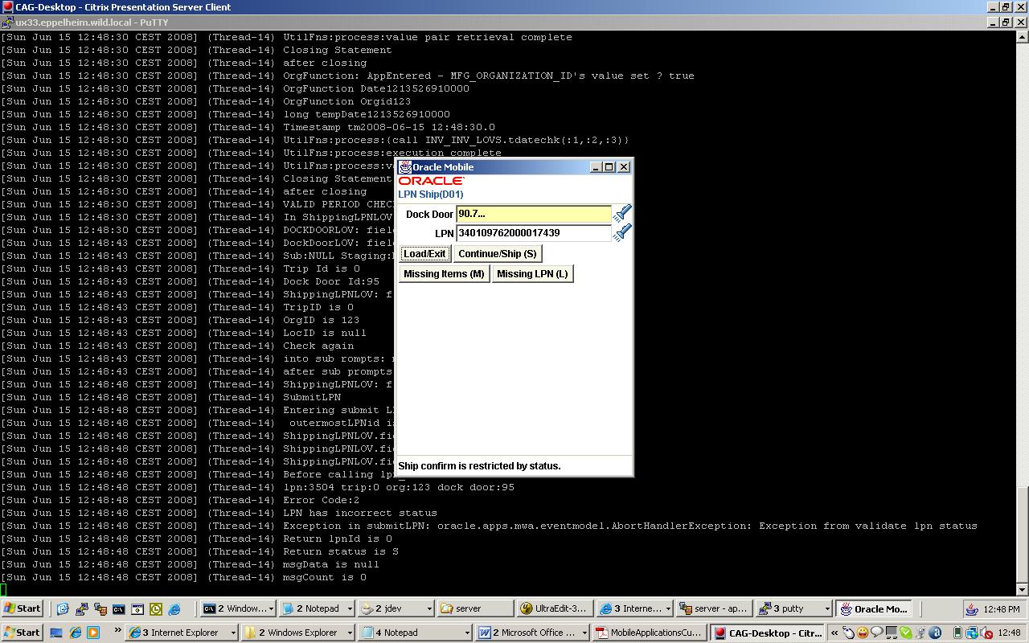This screenshot has height=643, width=1029.
Task: Open the '2 Window...' taskbar group
Action: pos(237,609)
